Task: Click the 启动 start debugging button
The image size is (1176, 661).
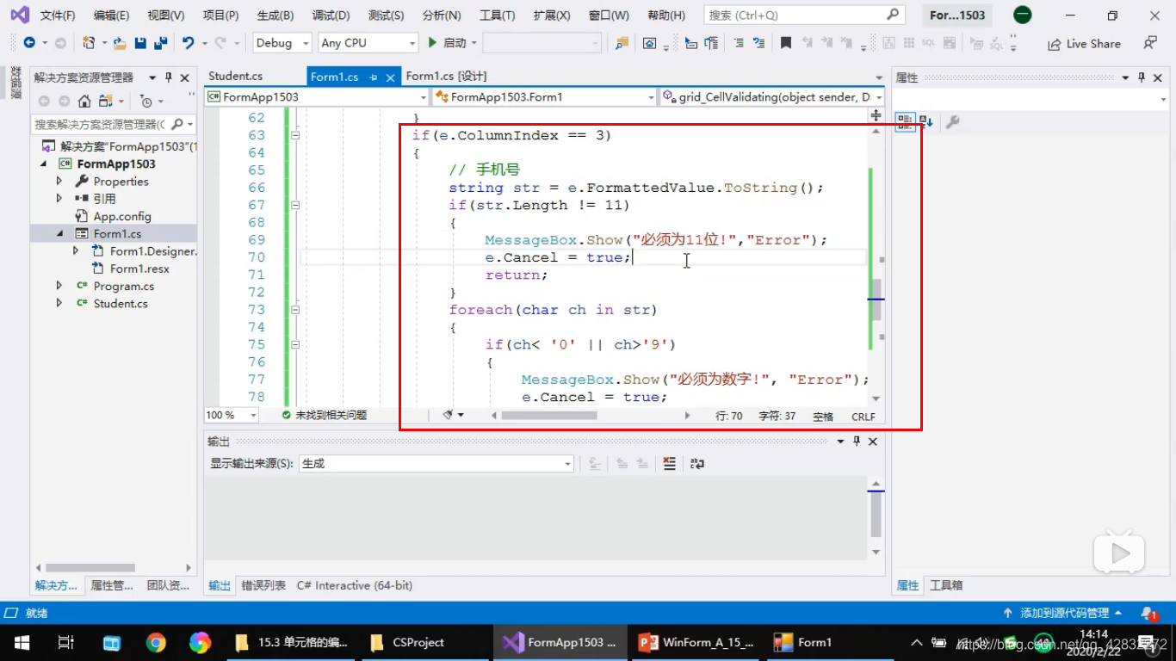Action: pos(448,43)
